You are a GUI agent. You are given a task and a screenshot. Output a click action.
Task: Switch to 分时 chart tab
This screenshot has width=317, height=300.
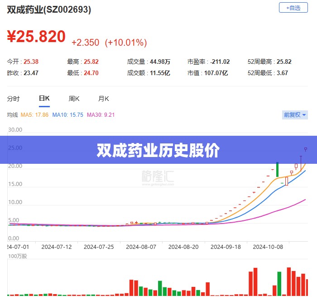pos(13,99)
